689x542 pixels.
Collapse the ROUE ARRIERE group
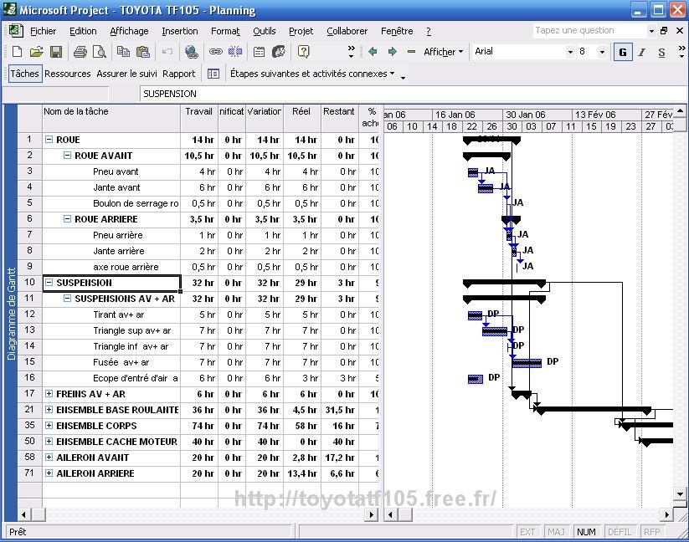[67, 219]
